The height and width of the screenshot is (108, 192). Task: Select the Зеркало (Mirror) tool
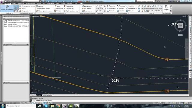point(120,8)
